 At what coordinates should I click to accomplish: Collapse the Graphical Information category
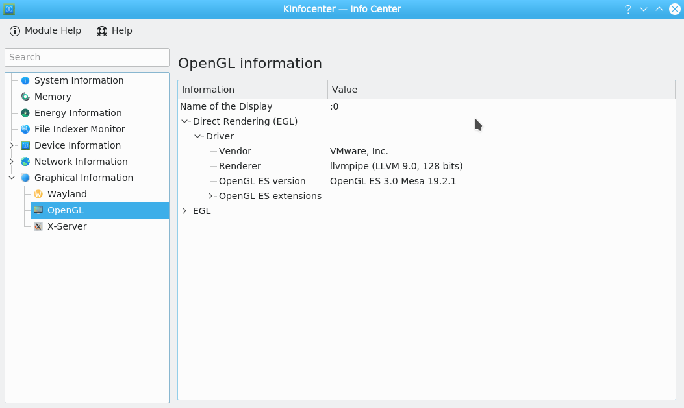pyautogui.click(x=12, y=178)
